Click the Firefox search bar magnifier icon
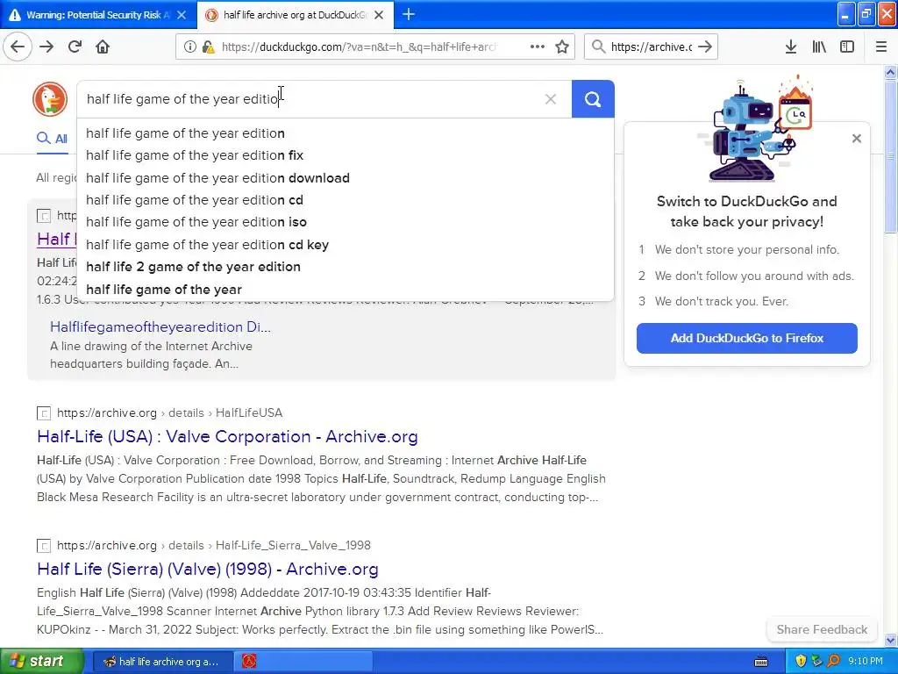This screenshot has width=898, height=674. pyautogui.click(x=598, y=47)
